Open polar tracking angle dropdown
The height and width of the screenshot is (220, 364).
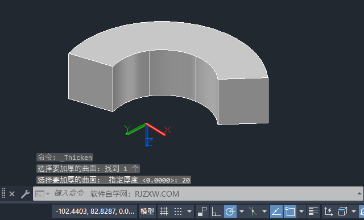pos(242,211)
